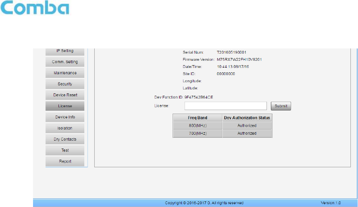This screenshot has width=358, height=207.
Task: Select the Site ID value 00000000
Action: [226, 74]
